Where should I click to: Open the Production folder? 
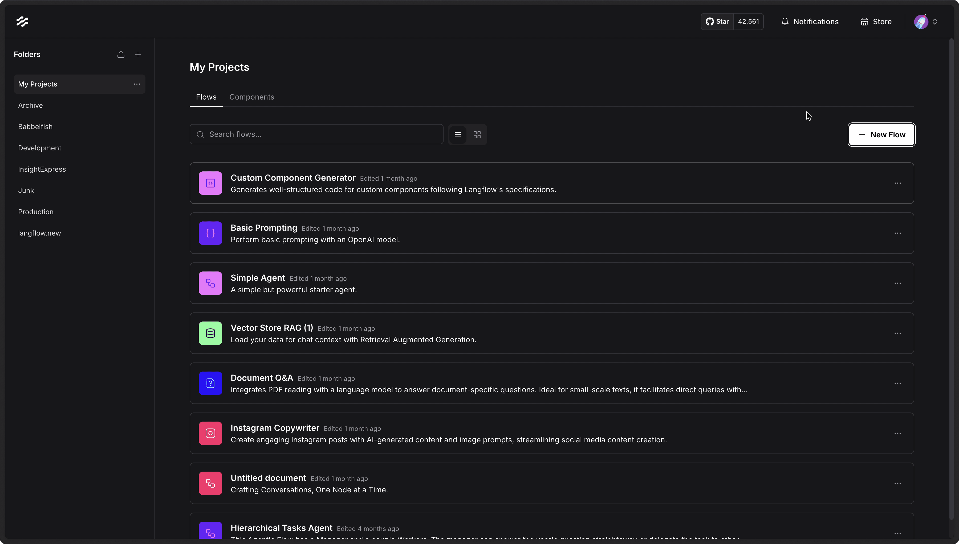pos(36,212)
